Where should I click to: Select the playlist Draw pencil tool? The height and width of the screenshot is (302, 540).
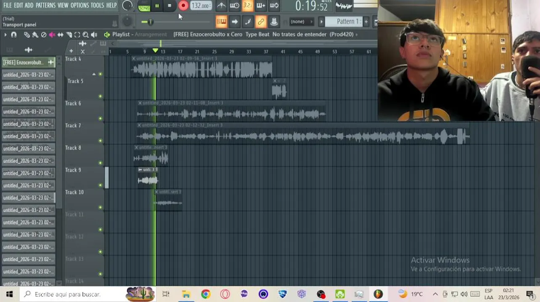click(27, 35)
